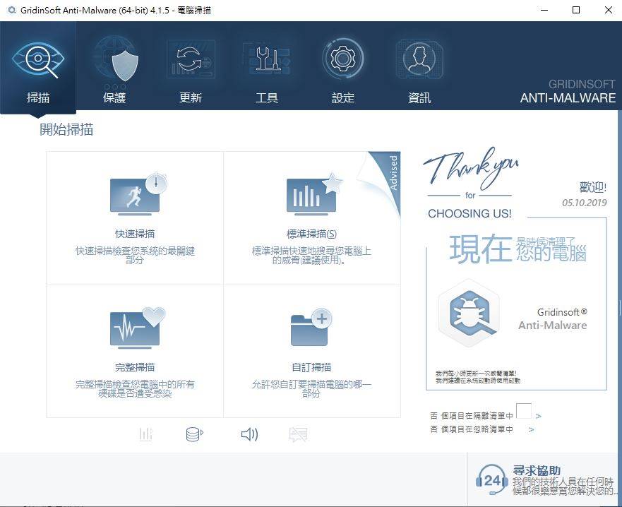Viewport: 622px width, 507px height.
Task: Click the 快速掃描 description text
Action: pos(135,256)
